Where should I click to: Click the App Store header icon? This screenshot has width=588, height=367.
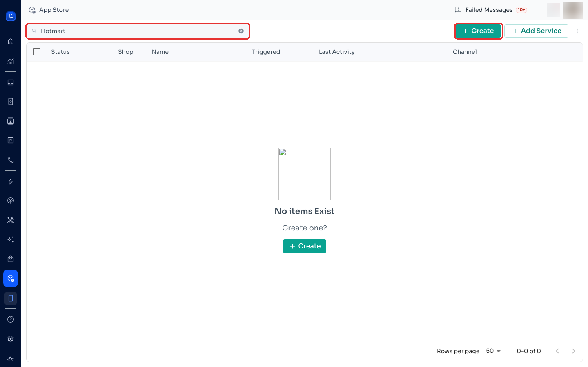click(x=32, y=10)
